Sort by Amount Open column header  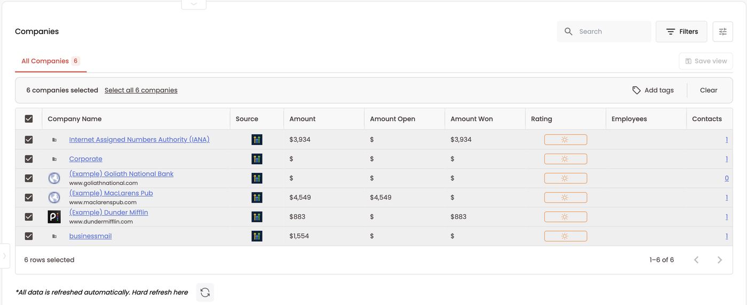tap(392, 119)
